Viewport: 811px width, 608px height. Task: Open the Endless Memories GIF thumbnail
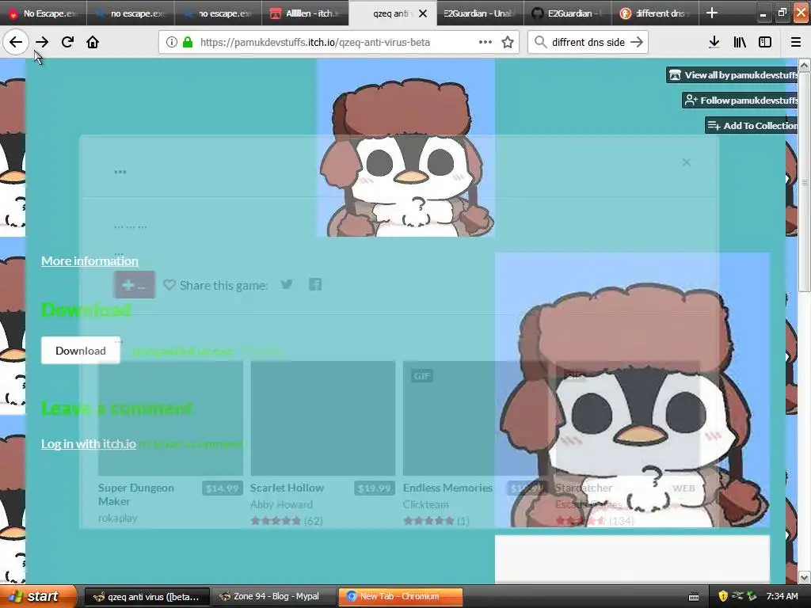pos(475,418)
